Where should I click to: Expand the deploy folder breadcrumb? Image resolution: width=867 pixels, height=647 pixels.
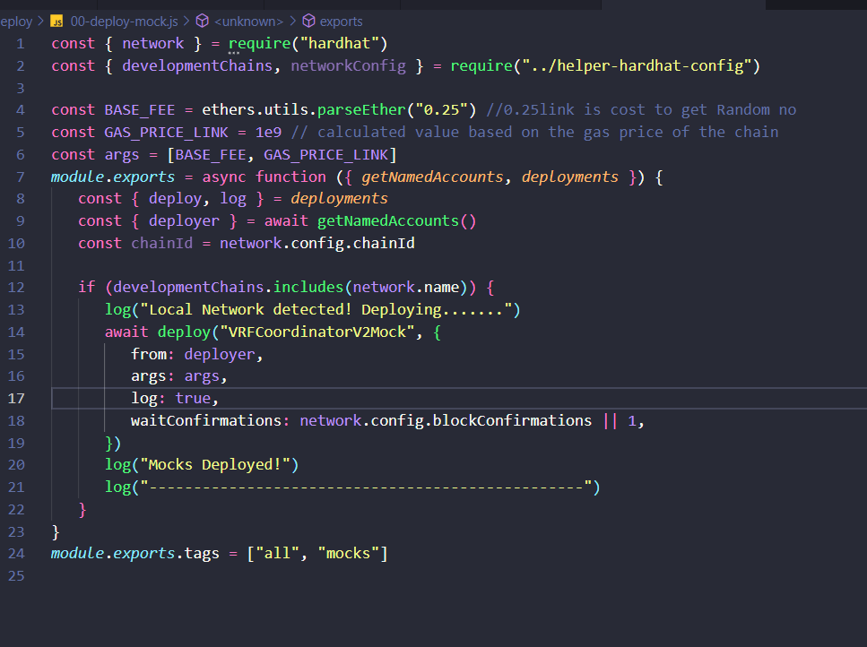tap(17, 21)
